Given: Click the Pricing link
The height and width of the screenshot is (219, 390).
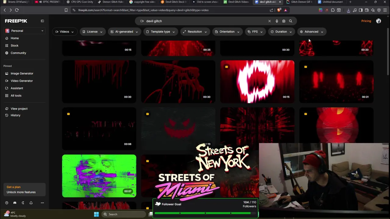Looking at the screenshot, I should [x=366, y=21].
